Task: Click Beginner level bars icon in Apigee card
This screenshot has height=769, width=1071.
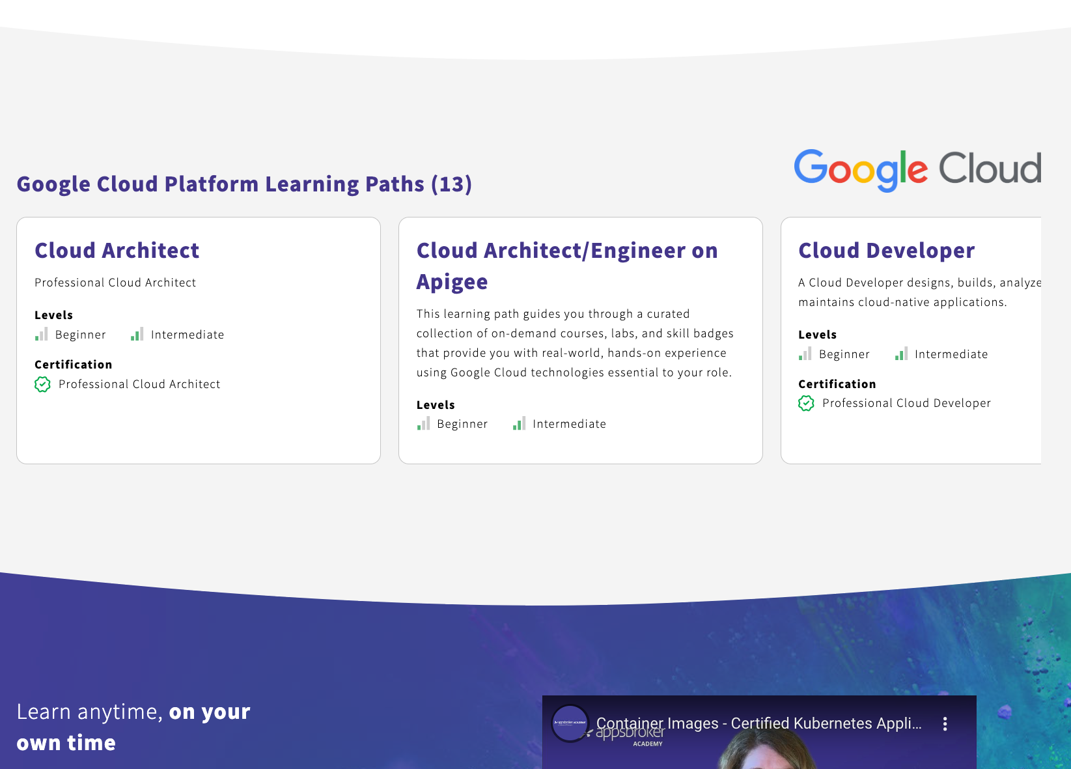Action: (423, 424)
